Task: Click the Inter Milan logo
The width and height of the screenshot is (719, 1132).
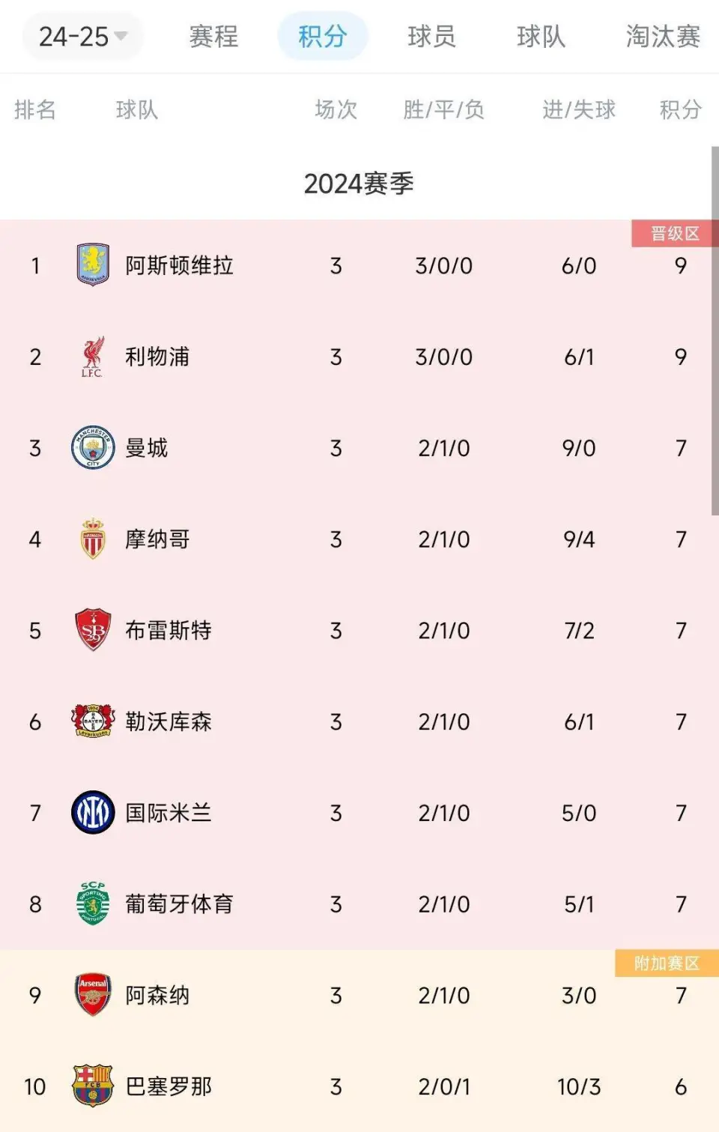Action: 93,813
